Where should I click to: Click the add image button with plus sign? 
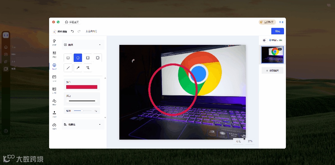(273, 71)
